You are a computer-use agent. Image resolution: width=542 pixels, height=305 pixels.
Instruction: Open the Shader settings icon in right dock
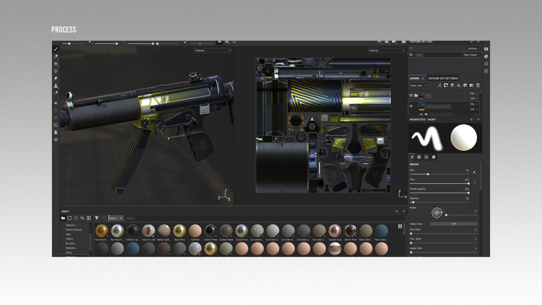pyautogui.click(x=486, y=56)
